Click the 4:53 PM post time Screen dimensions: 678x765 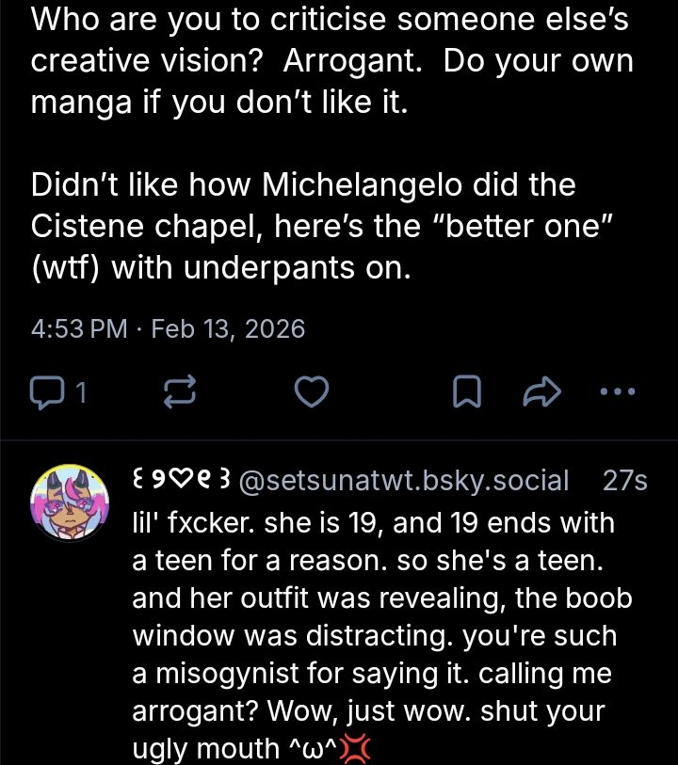[78, 328]
